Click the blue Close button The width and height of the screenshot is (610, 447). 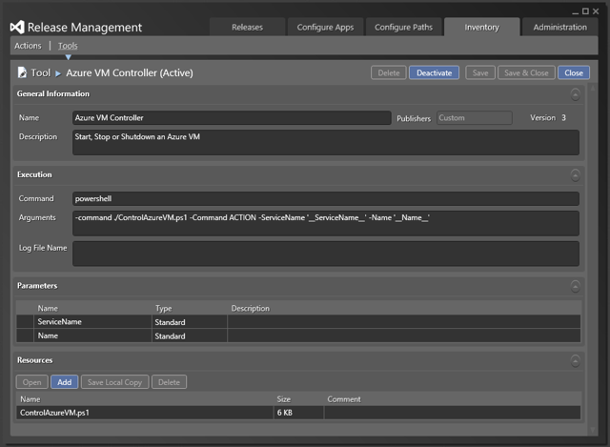(x=574, y=72)
